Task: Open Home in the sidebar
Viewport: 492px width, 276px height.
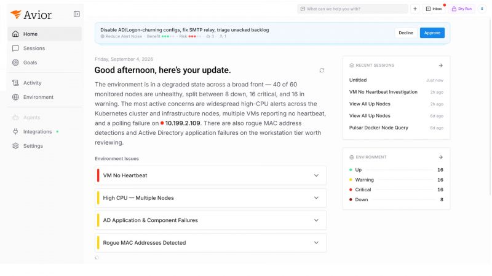Action: pos(44,34)
